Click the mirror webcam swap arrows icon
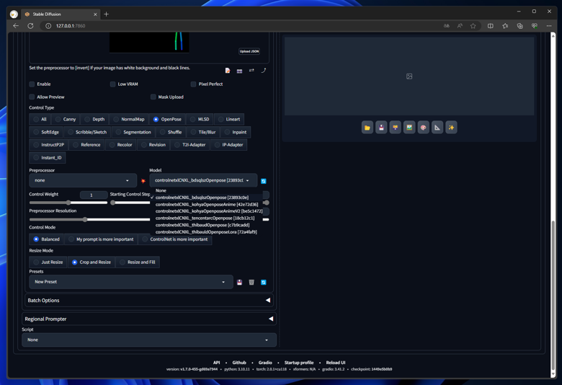The height and width of the screenshot is (385, 562). 251,71
